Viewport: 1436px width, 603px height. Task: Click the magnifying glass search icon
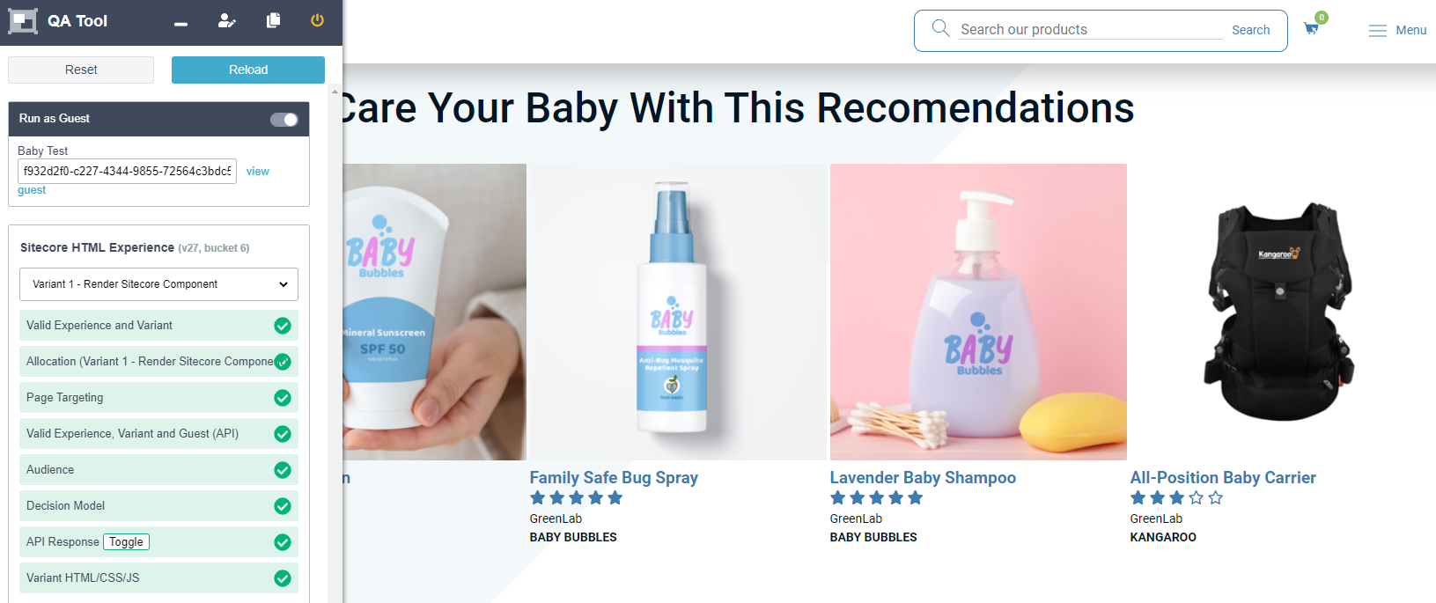pyautogui.click(x=941, y=28)
